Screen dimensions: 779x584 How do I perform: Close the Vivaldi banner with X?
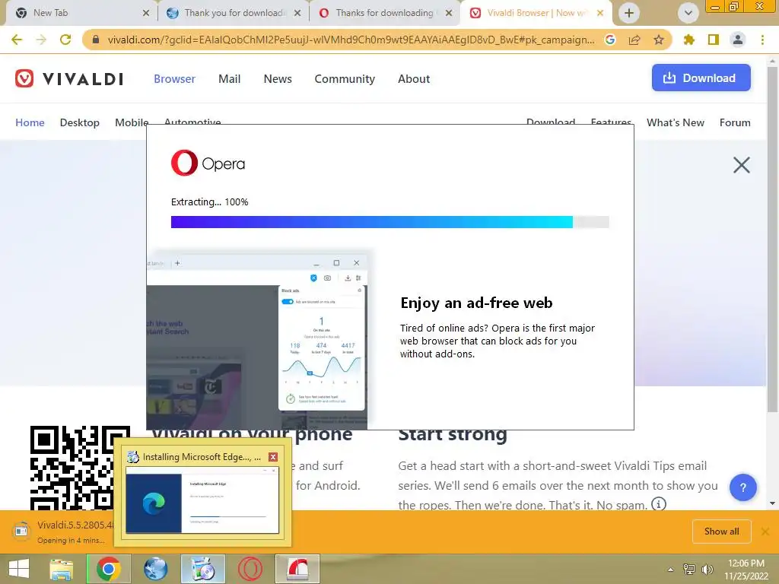741,165
